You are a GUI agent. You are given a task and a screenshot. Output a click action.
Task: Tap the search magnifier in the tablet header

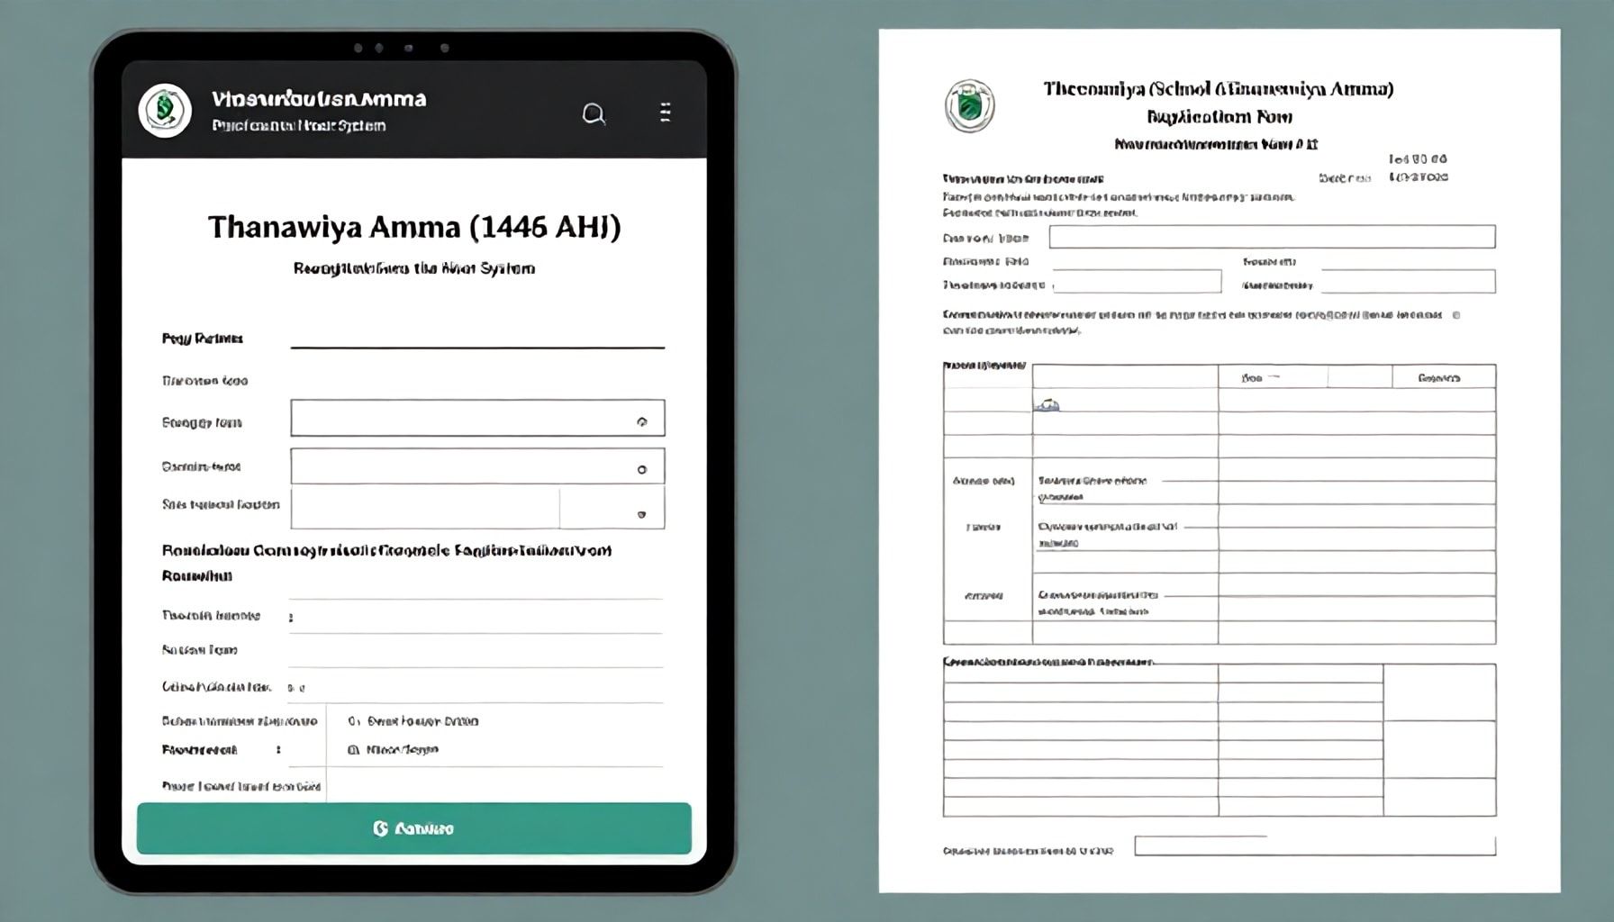click(594, 113)
